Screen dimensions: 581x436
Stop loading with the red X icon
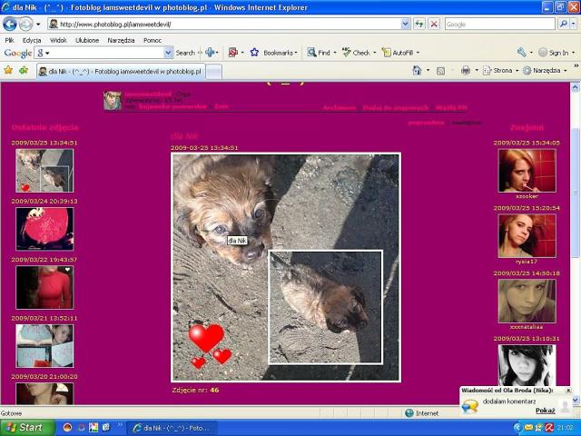434,25
